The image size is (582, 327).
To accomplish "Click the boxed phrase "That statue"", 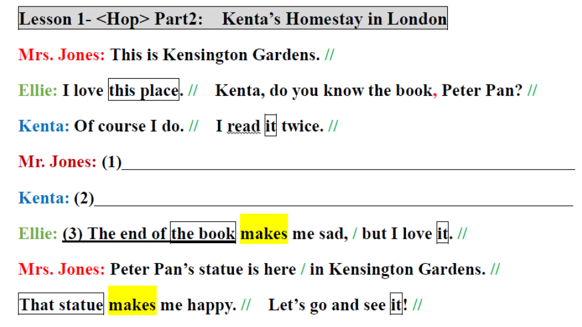I will (61, 305).
